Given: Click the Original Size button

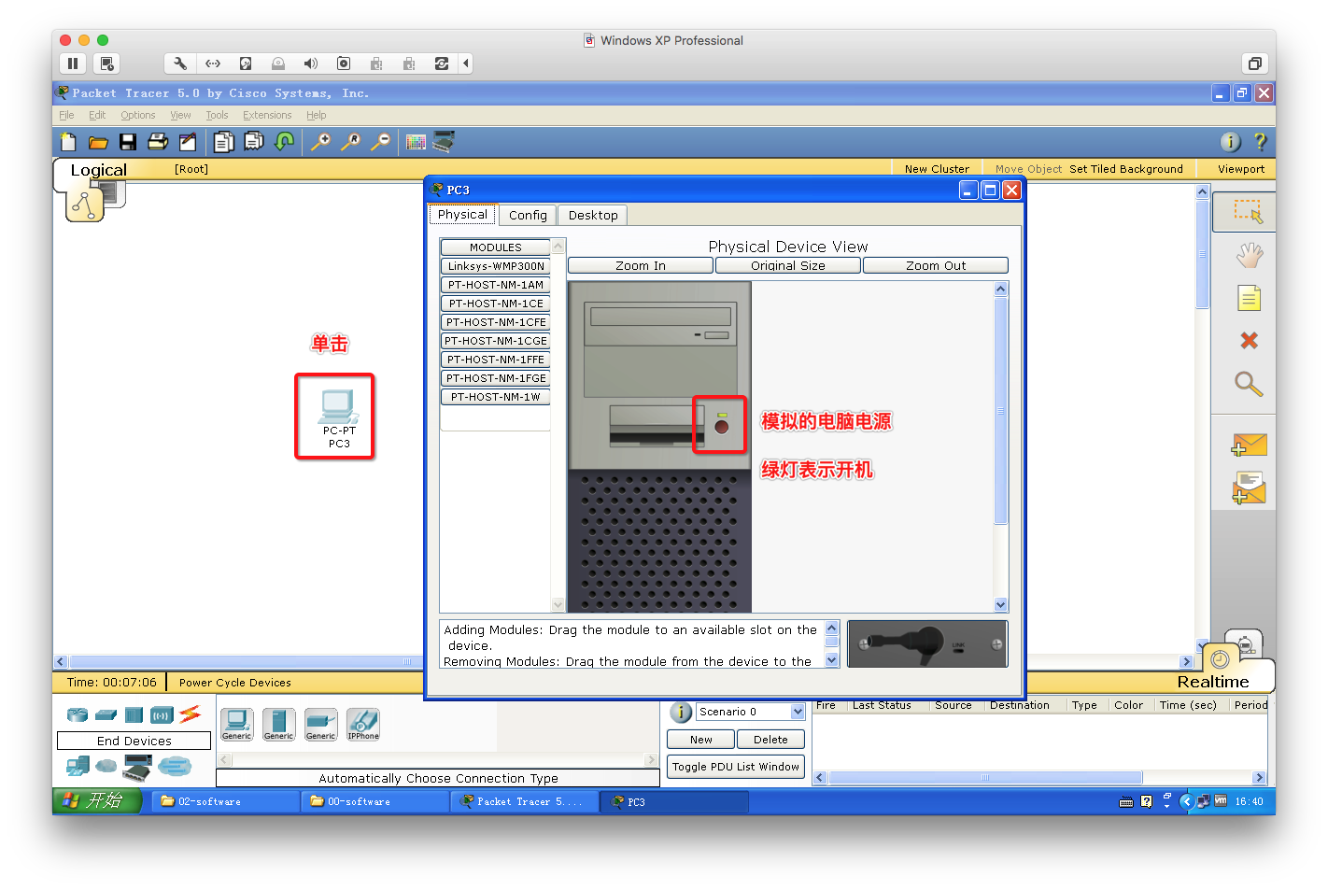Looking at the screenshot, I should (x=788, y=265).
